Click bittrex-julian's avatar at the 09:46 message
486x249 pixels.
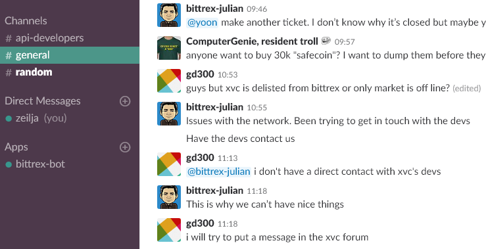(x=169, y=15)
